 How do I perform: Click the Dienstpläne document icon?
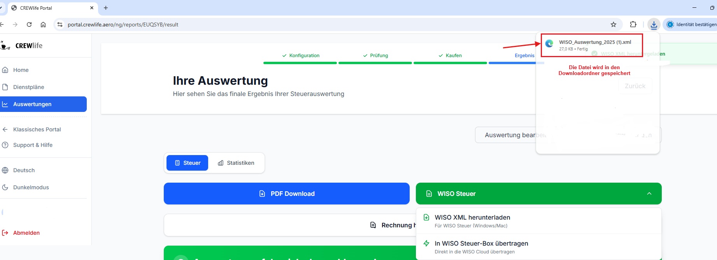click(x=5, y=87)
